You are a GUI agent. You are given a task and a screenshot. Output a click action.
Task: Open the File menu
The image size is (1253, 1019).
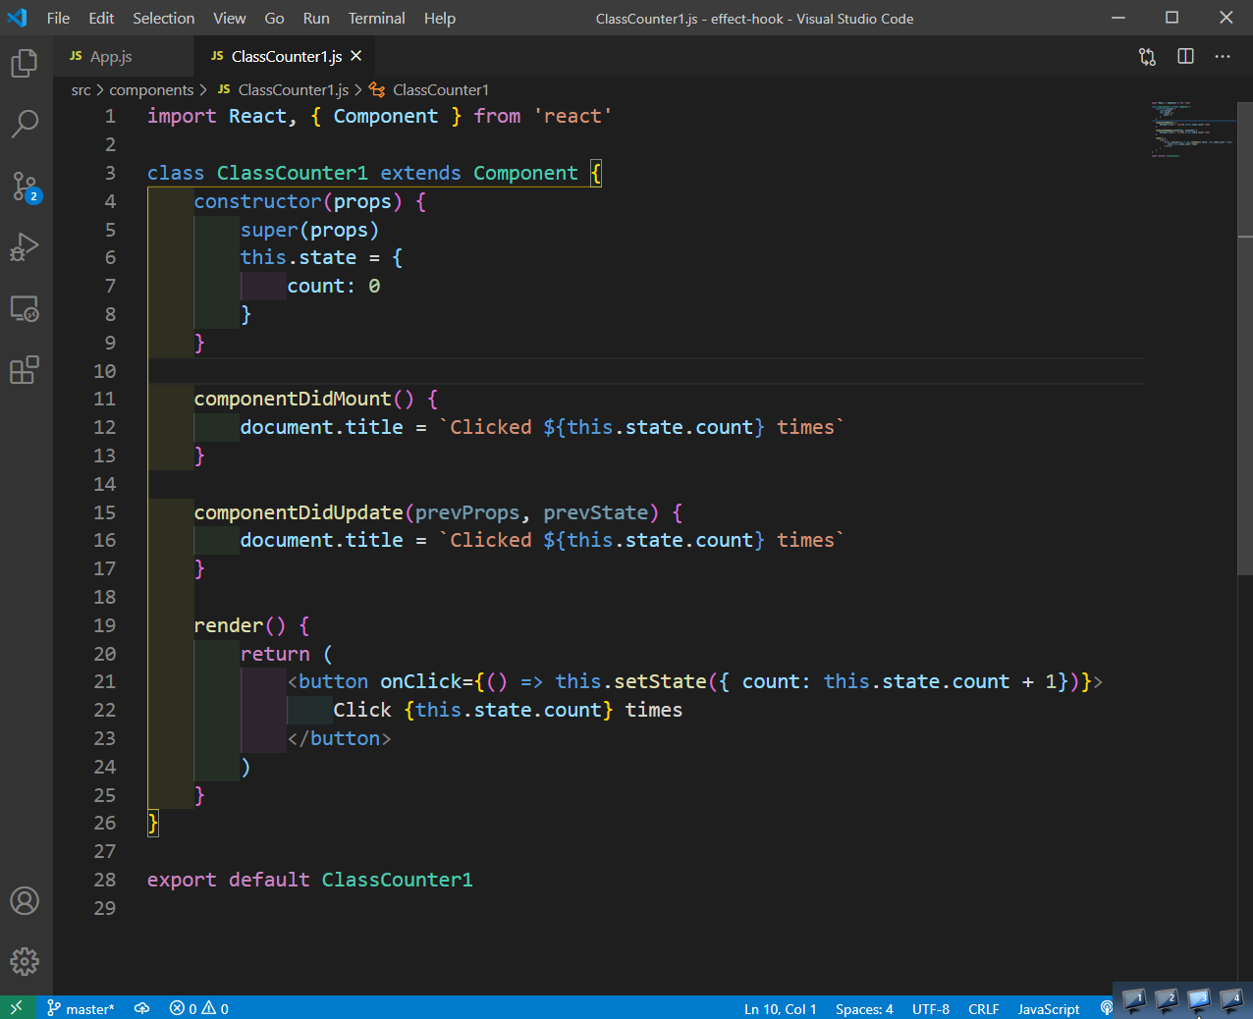[58, 18]
